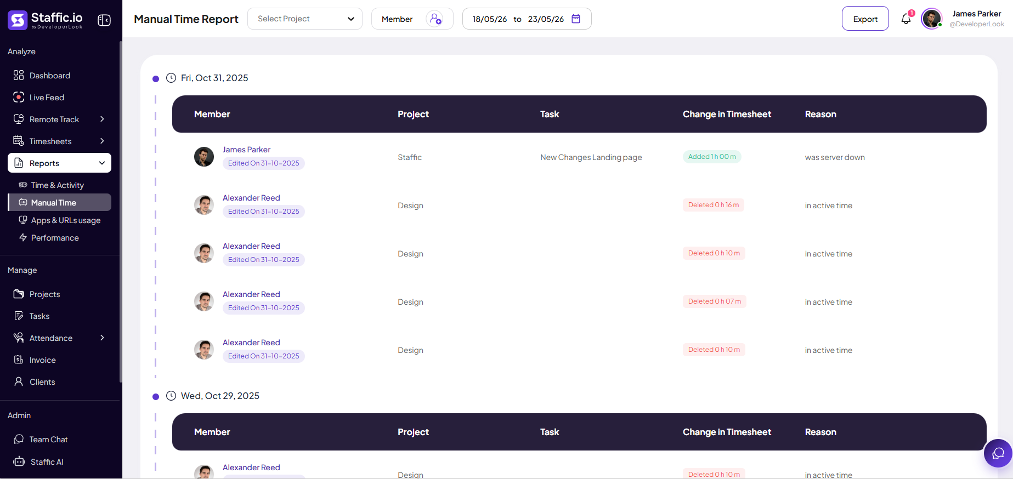Click Alexander Reed avatar in 16 m row

[x=204, y=205]
